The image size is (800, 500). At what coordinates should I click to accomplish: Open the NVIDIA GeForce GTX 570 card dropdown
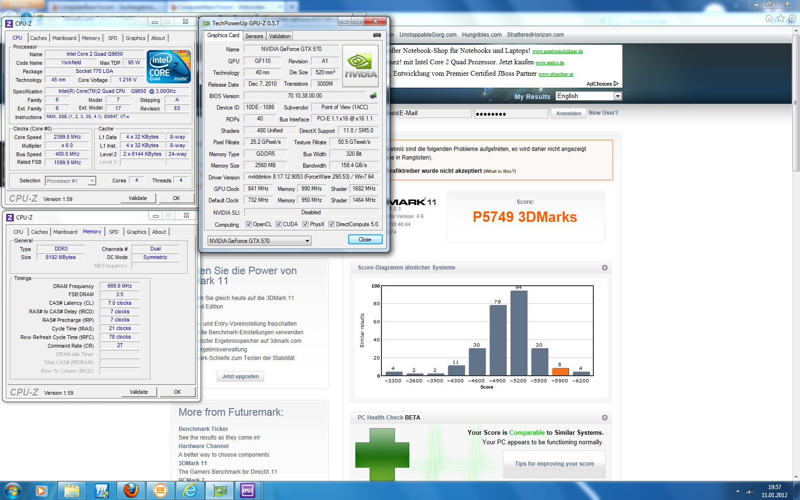pyautogui.click(x=260, y=241)
